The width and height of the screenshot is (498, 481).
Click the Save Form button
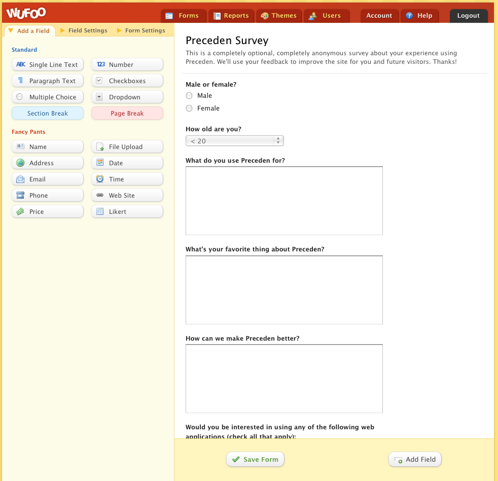coord(256,460)
